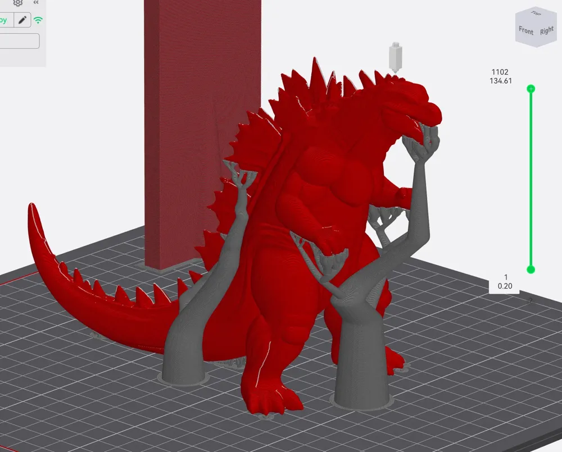Select the Top face of the view cube
This screenshot has width=562, height=452.
[536, 13]
